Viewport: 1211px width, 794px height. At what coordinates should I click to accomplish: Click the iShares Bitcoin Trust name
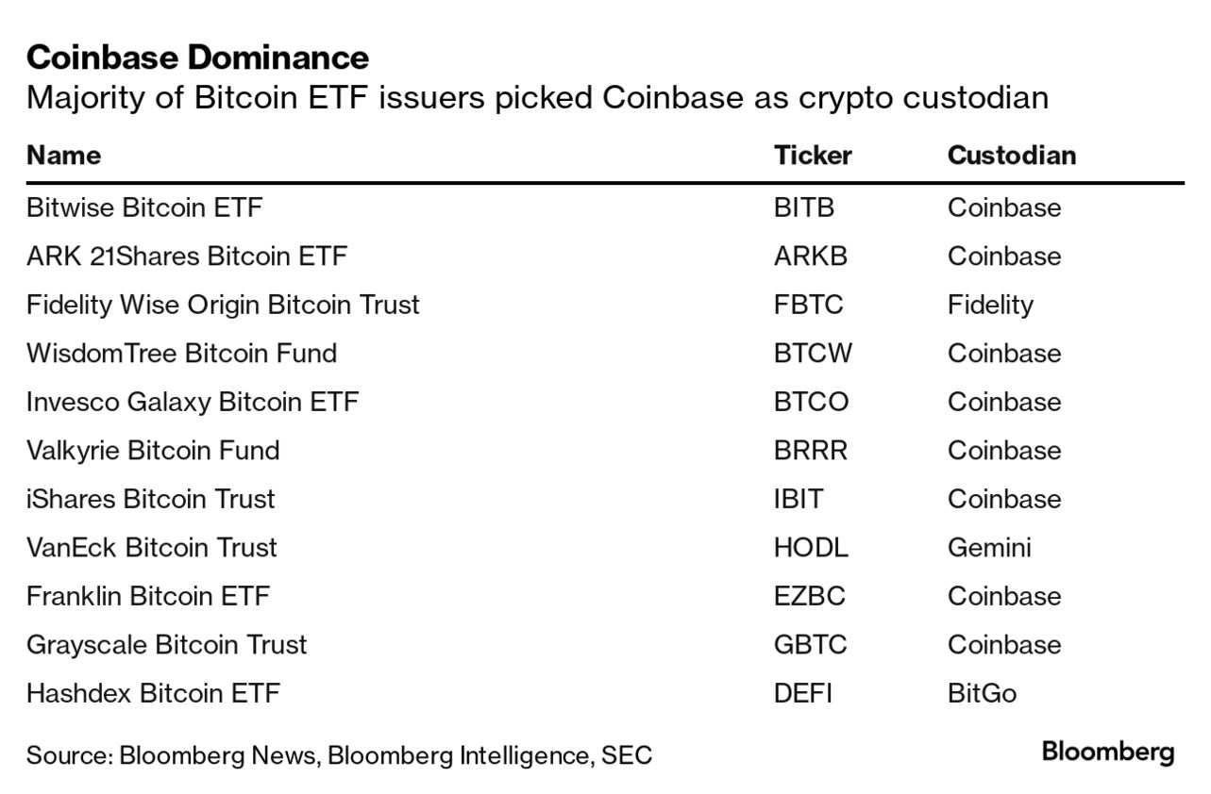[151, 499]
